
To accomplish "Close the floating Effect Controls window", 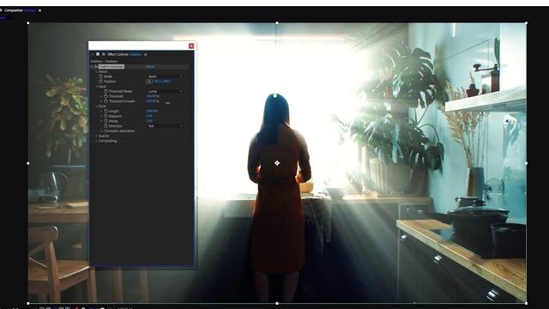I will 191,45.
